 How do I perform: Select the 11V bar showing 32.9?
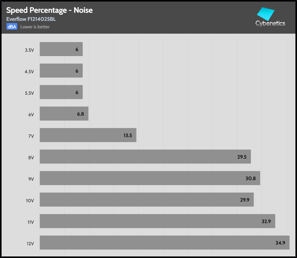coord(157,221)
